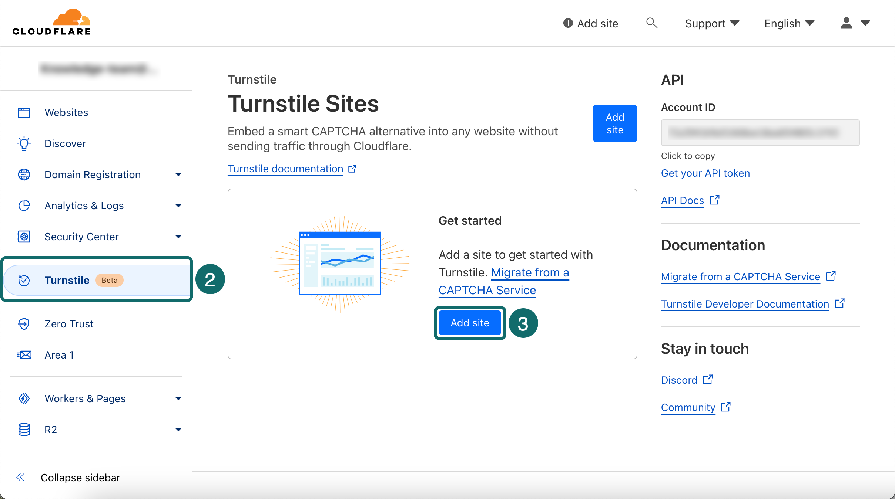Click the Cloudflare logo
This screenshot has height=499, width=895.
[x=51, y=22]
